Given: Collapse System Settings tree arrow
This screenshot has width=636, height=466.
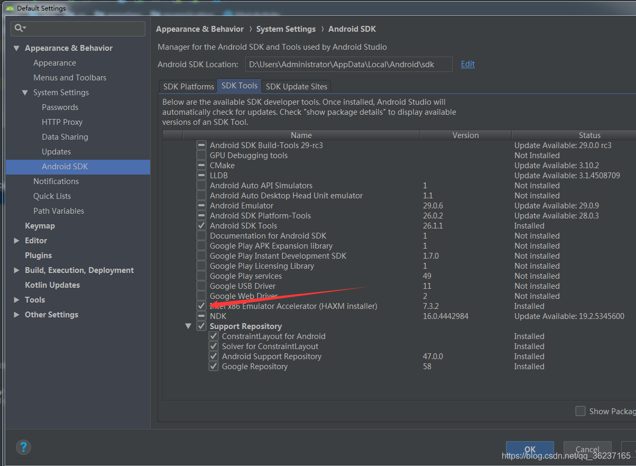Looking at the screenshot, I should [x=25, y=93].
